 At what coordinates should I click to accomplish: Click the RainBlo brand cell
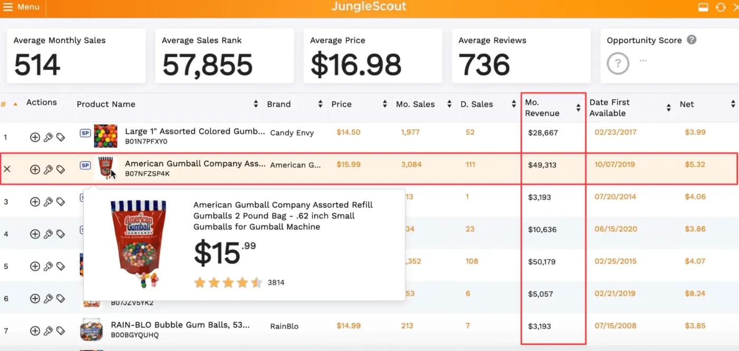click(x=284, y=326)
